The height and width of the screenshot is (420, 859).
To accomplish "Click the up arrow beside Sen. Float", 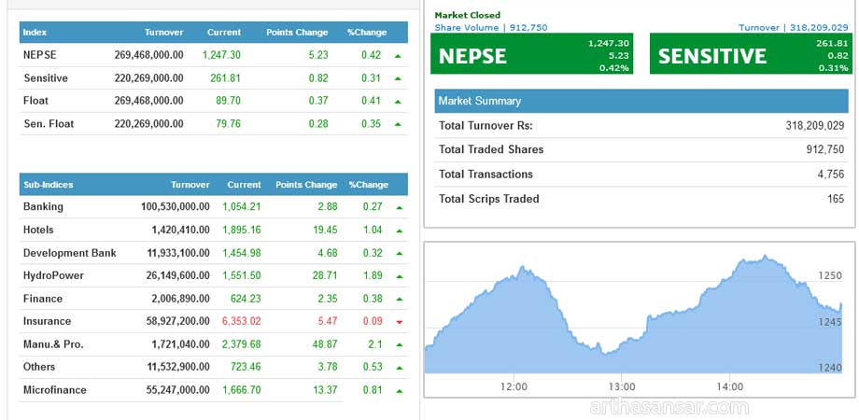I will [398, 124].
